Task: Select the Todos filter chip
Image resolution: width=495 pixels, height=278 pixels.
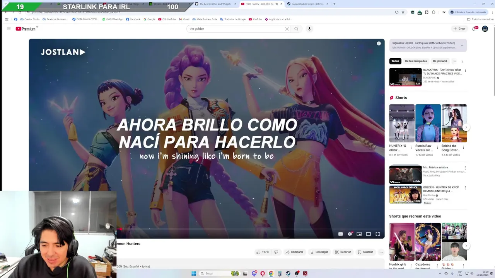Action: tap(395, 61)
